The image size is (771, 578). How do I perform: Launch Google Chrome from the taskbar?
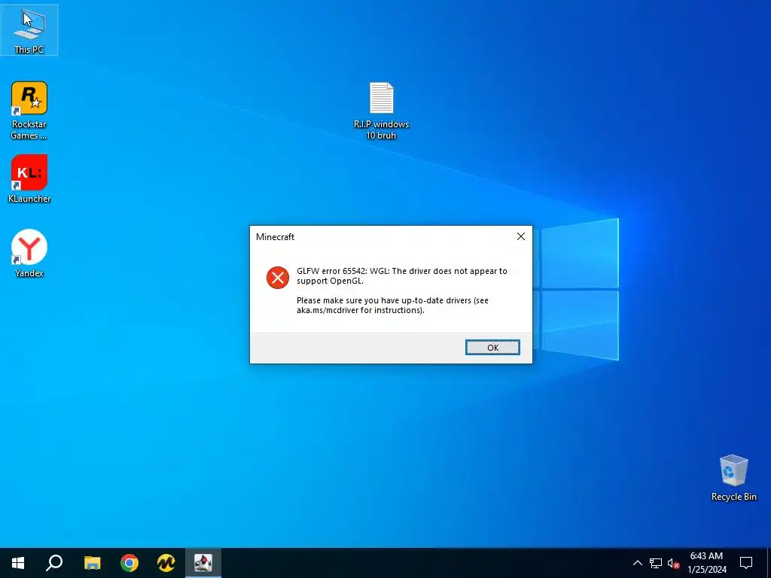(x=130, y=563)
